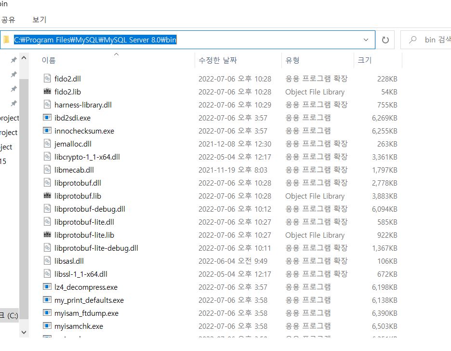Sort files by 이름 column header
The height and width of the screenshot is (351, 451).
point(49,60)
